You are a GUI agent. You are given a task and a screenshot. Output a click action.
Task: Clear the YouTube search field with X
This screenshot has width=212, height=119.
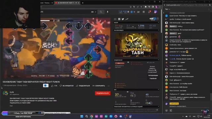(x=95, y=12)
